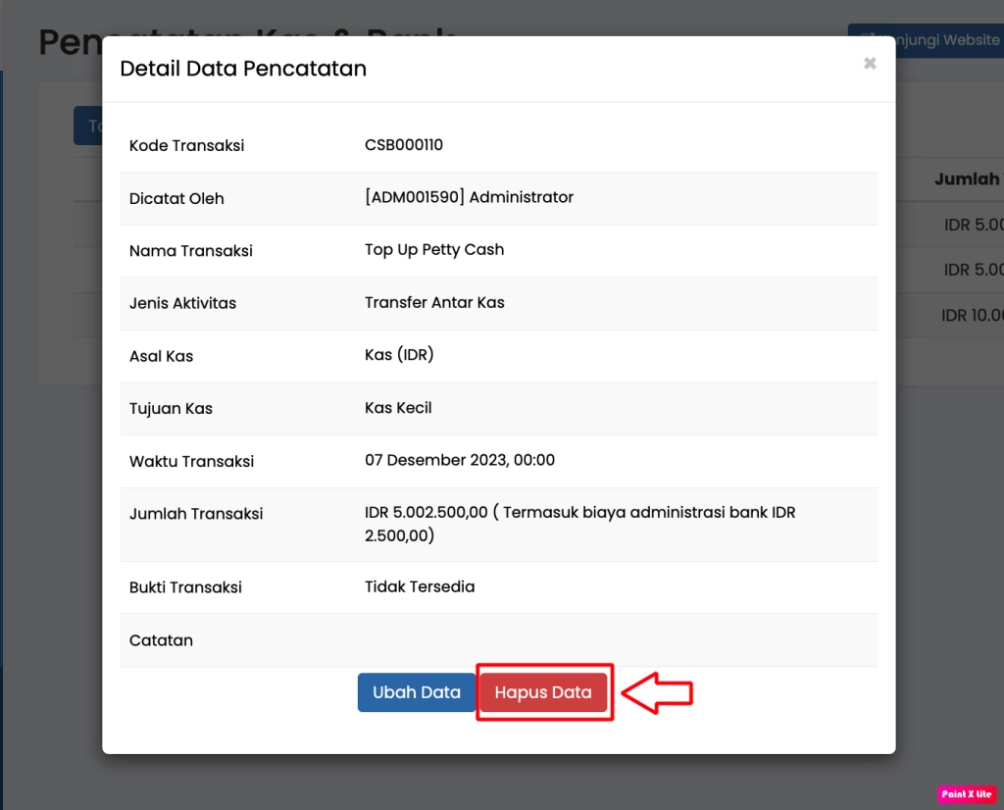
Task: Click the Kas (IDR) source value
Action: coord(399,355)
